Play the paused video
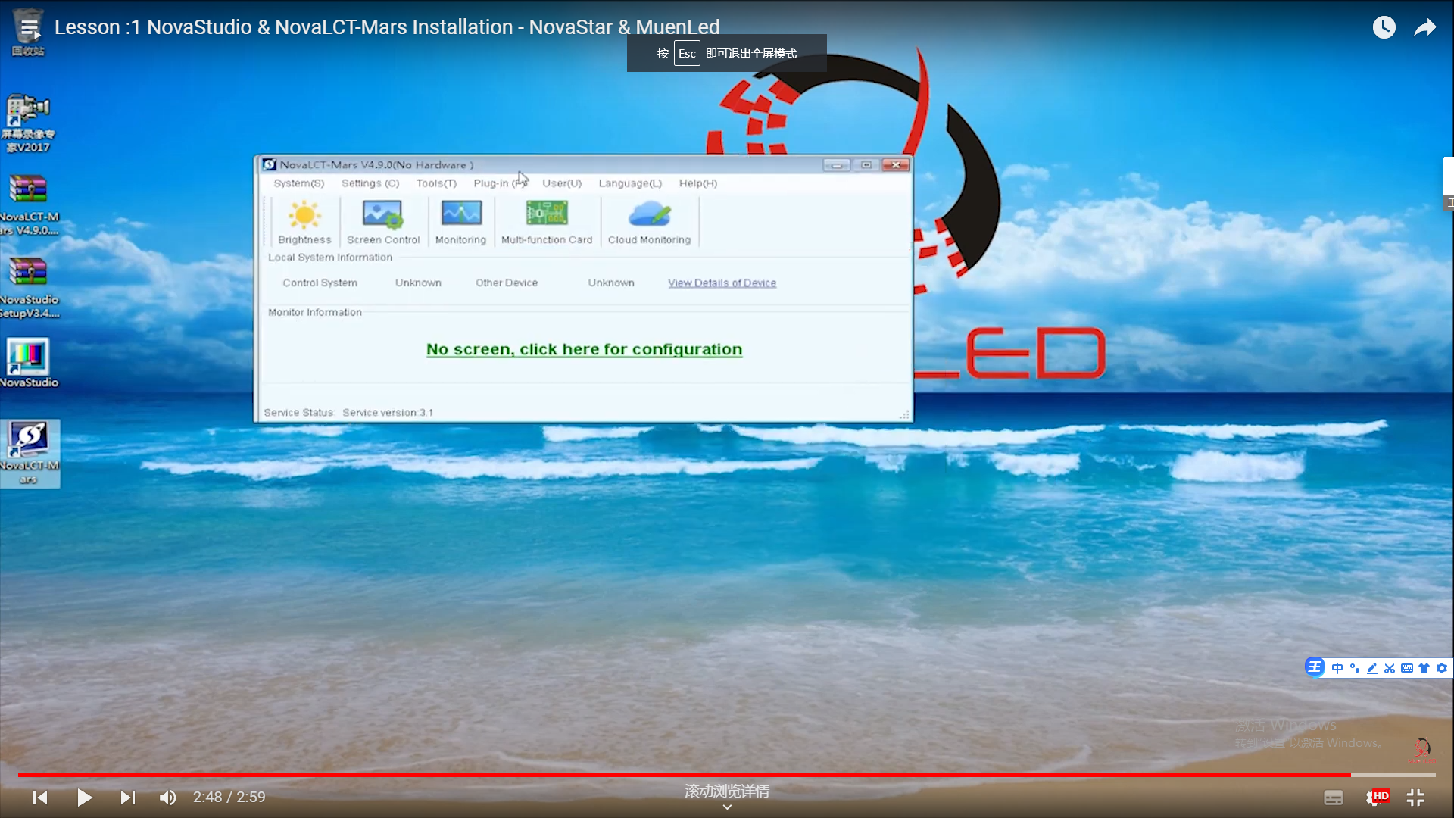The width and height of the screenshot is (1454, 818). [84, 798]
